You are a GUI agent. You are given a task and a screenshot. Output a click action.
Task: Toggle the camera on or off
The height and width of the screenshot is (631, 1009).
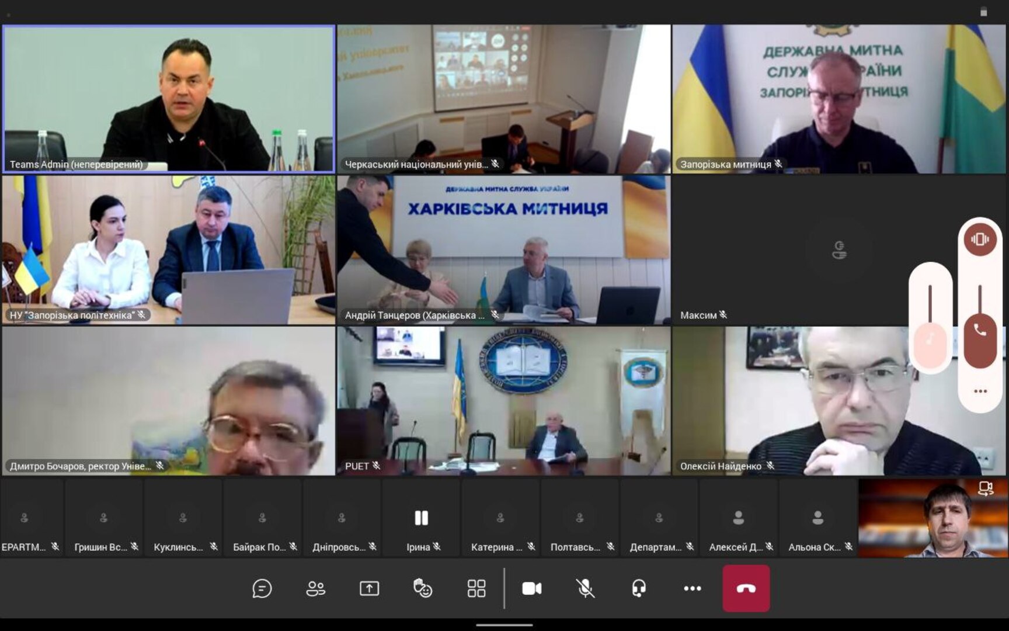pyautogui.click(x=531, y=588)
